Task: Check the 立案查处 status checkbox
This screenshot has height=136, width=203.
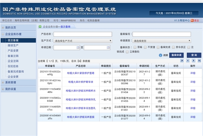Action: [127, 52]
